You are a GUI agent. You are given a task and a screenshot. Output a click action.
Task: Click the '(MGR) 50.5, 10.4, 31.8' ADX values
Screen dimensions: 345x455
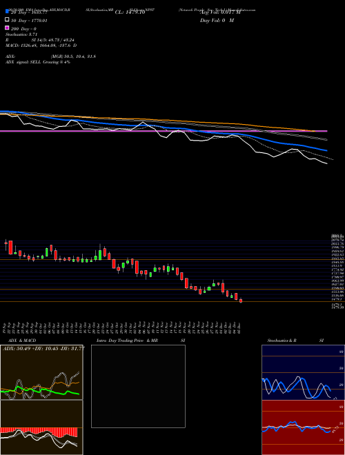click(73, 57)
